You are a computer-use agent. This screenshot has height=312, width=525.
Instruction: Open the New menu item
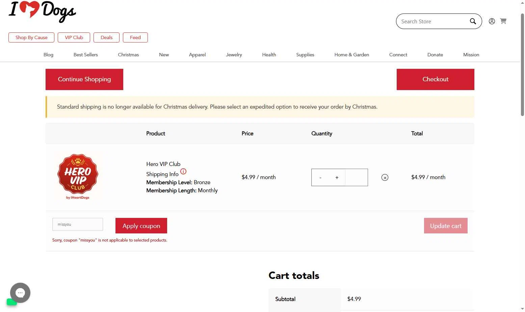(164, 55)
